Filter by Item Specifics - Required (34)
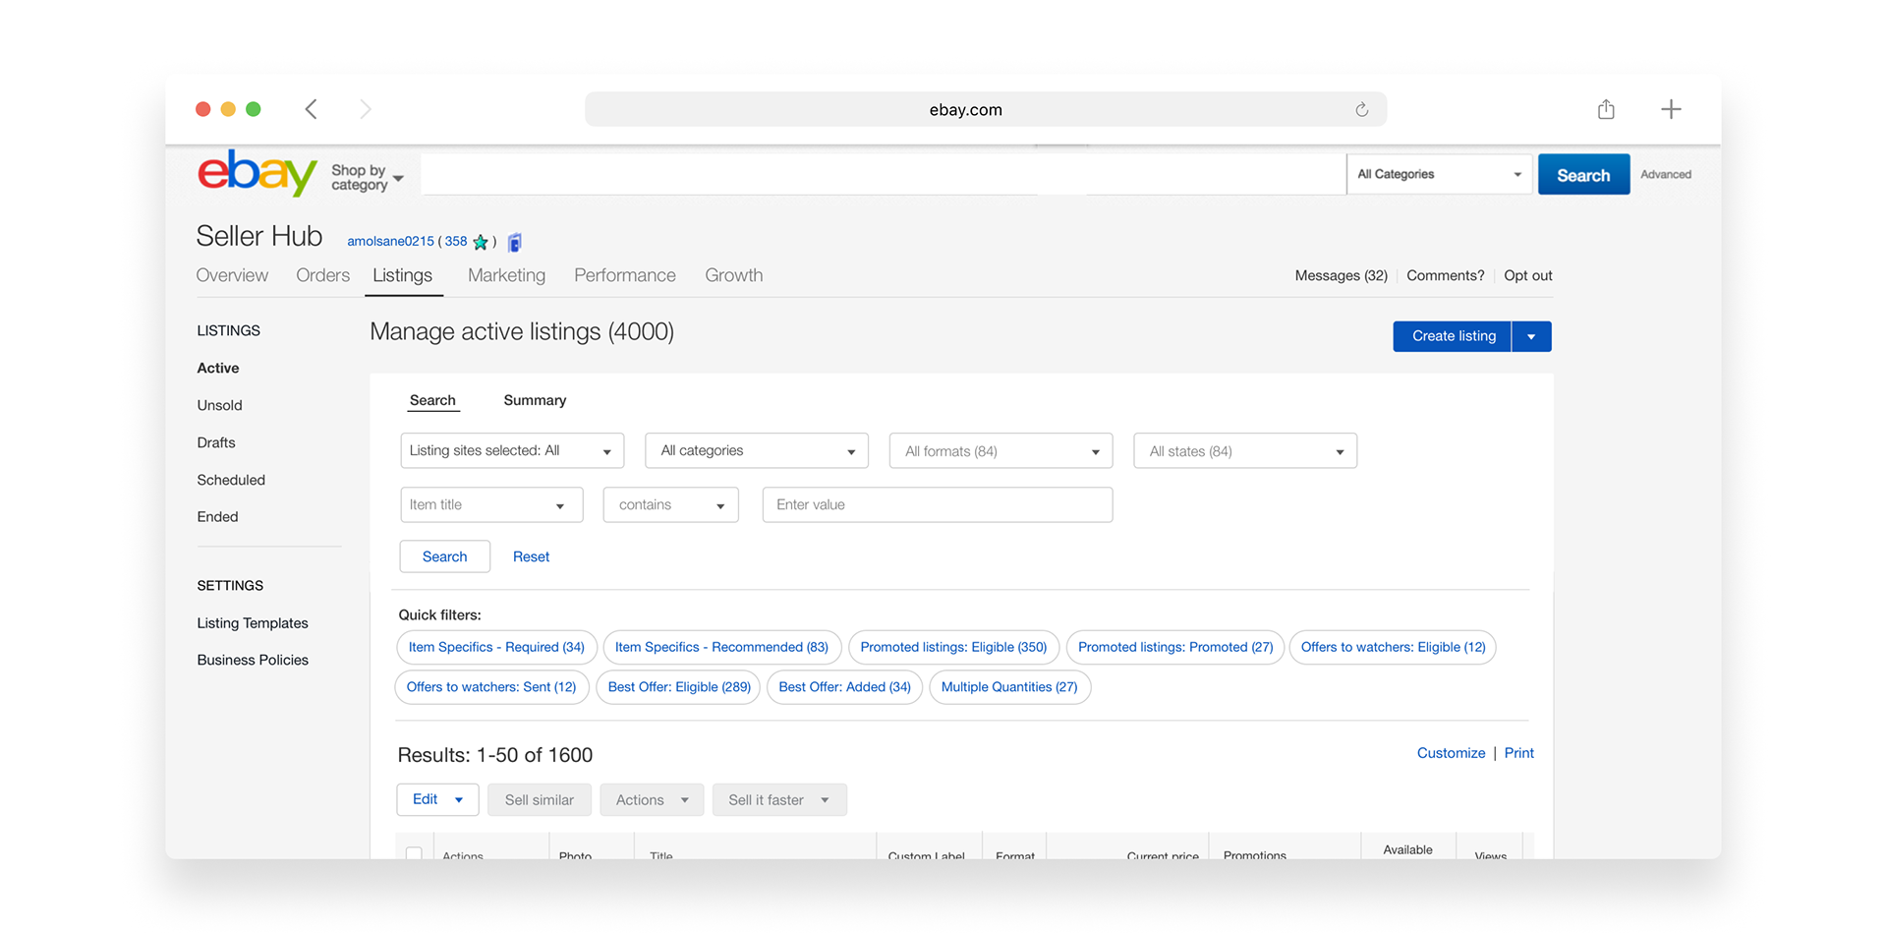This screenshot has width=1887, height=933. [x=496, y=647]
